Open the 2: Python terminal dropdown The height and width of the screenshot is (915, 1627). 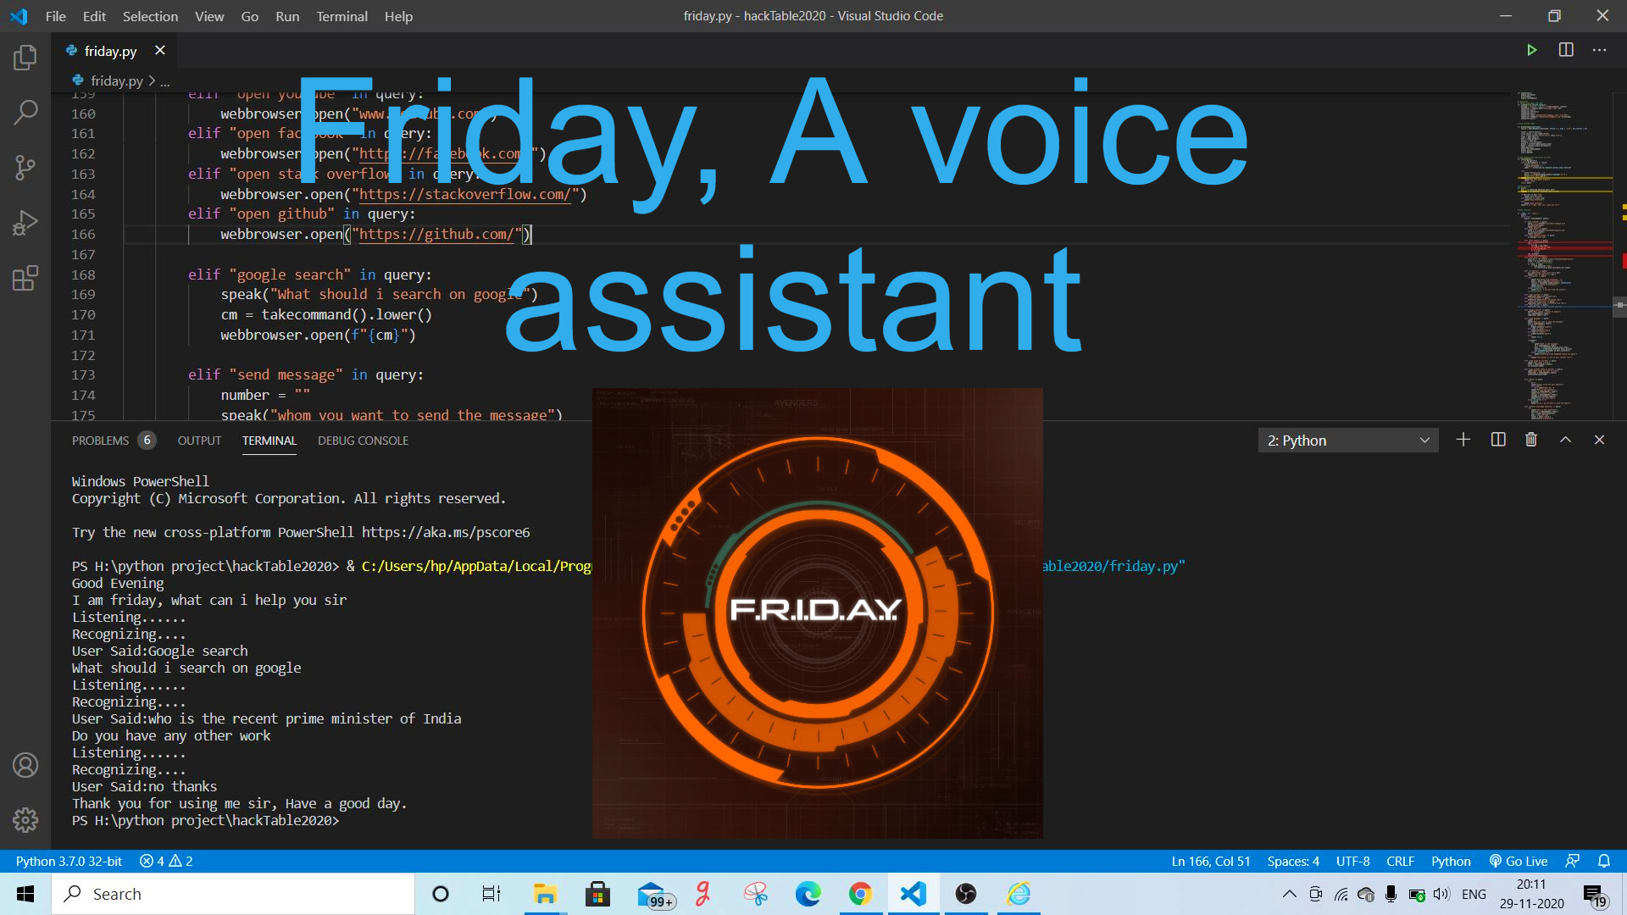(x=1348, y=441)
